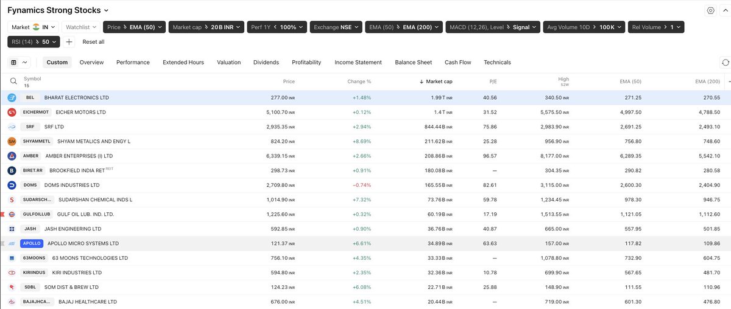Sort by P/E column header

[x=493, y=81]
